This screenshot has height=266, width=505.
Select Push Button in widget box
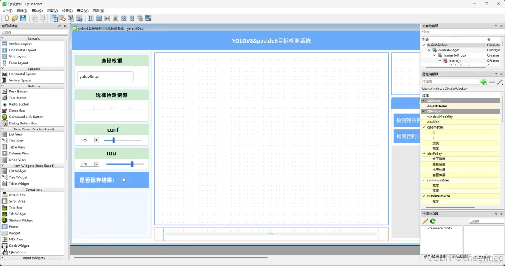[18, 92]
